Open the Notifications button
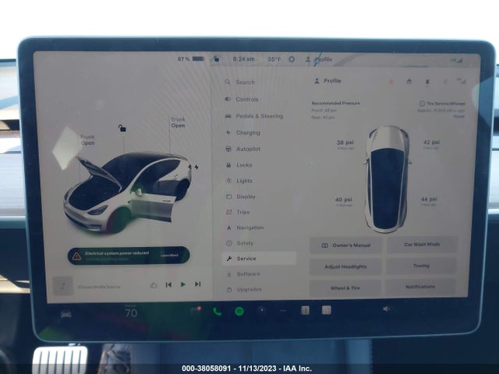This screenshot has height=374, width=499. click(420, 287)
